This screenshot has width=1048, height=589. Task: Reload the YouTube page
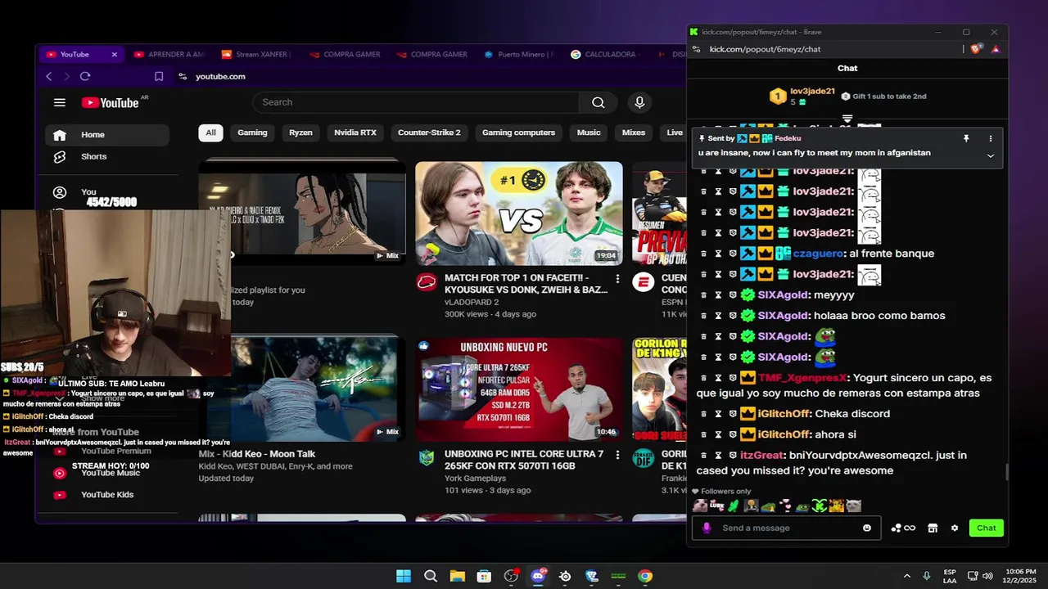coord(85,76)
